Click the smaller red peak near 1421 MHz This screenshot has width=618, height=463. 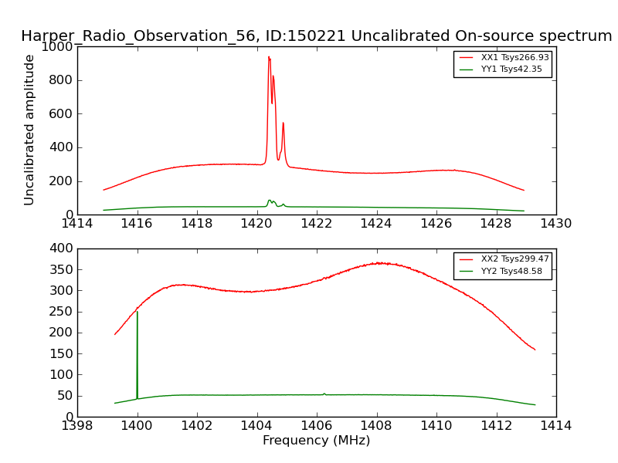pos(283,123)
